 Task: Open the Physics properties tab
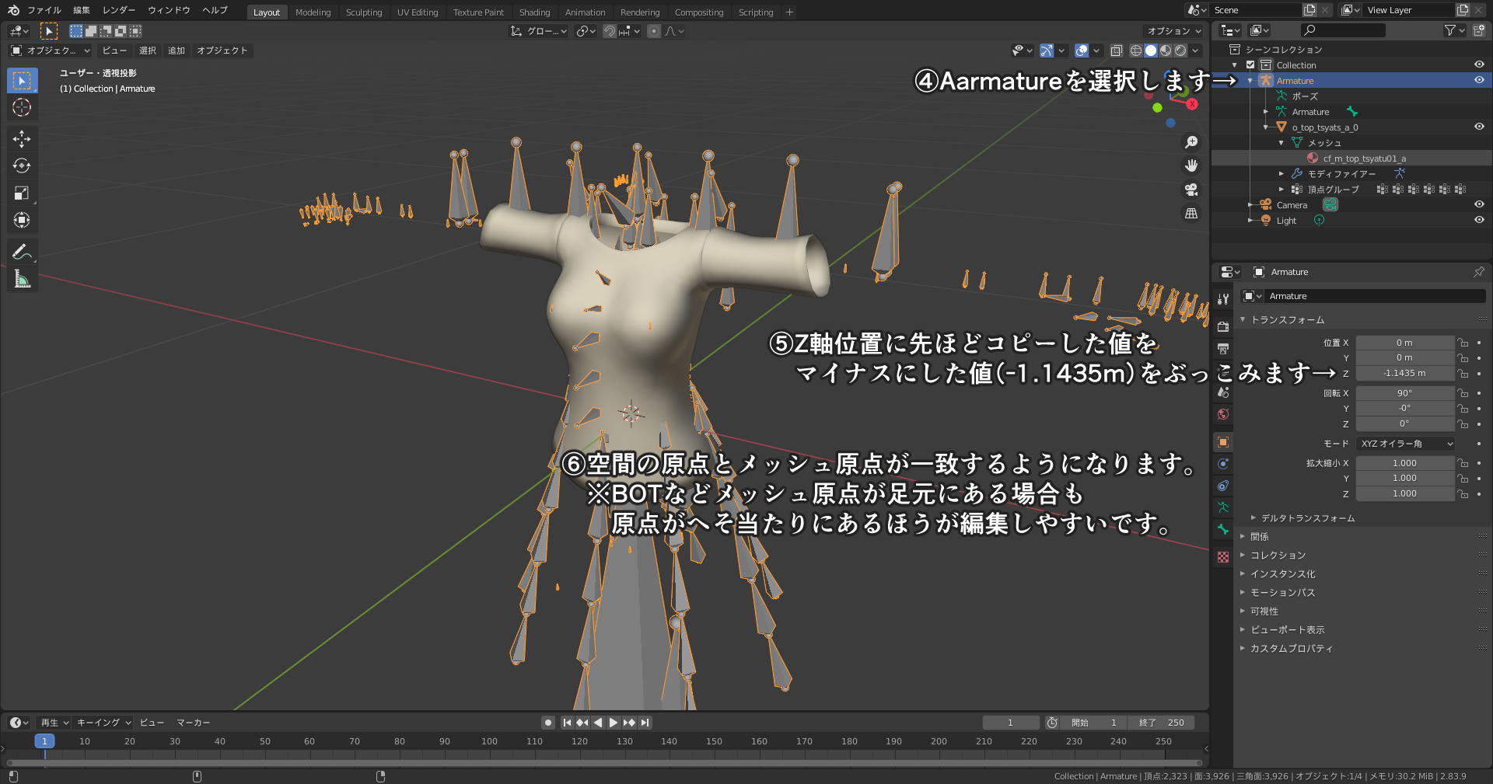coord(1223,464)
